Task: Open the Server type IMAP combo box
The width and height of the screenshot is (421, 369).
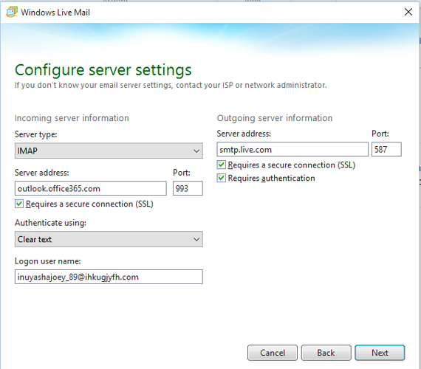Action: pyautogui.click(x=109, y=151)
